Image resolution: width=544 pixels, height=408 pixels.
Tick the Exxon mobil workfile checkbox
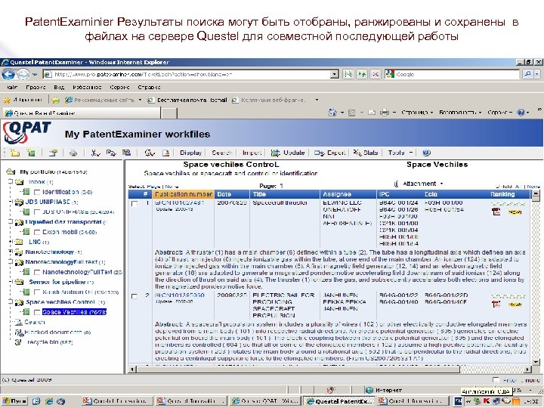37,232
